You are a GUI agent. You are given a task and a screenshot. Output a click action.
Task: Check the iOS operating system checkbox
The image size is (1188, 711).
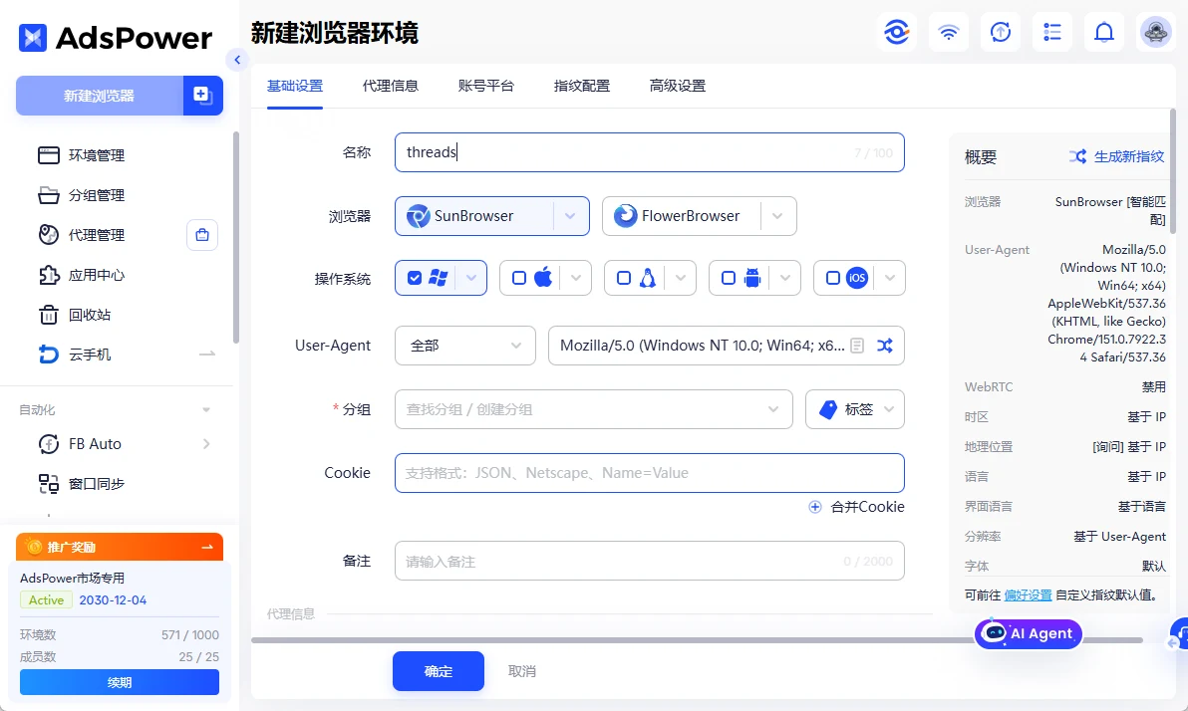[832, 278]
